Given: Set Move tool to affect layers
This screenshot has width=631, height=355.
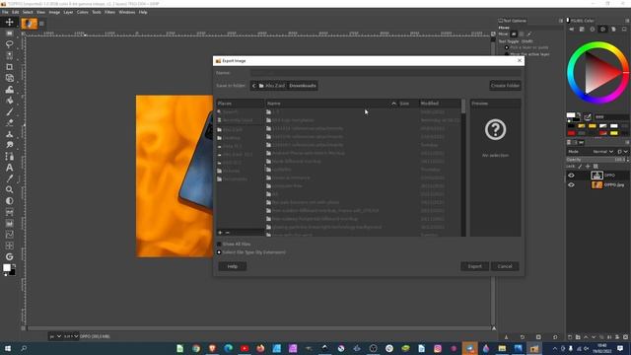Looking at the screenshot, I should click(514, 35).
